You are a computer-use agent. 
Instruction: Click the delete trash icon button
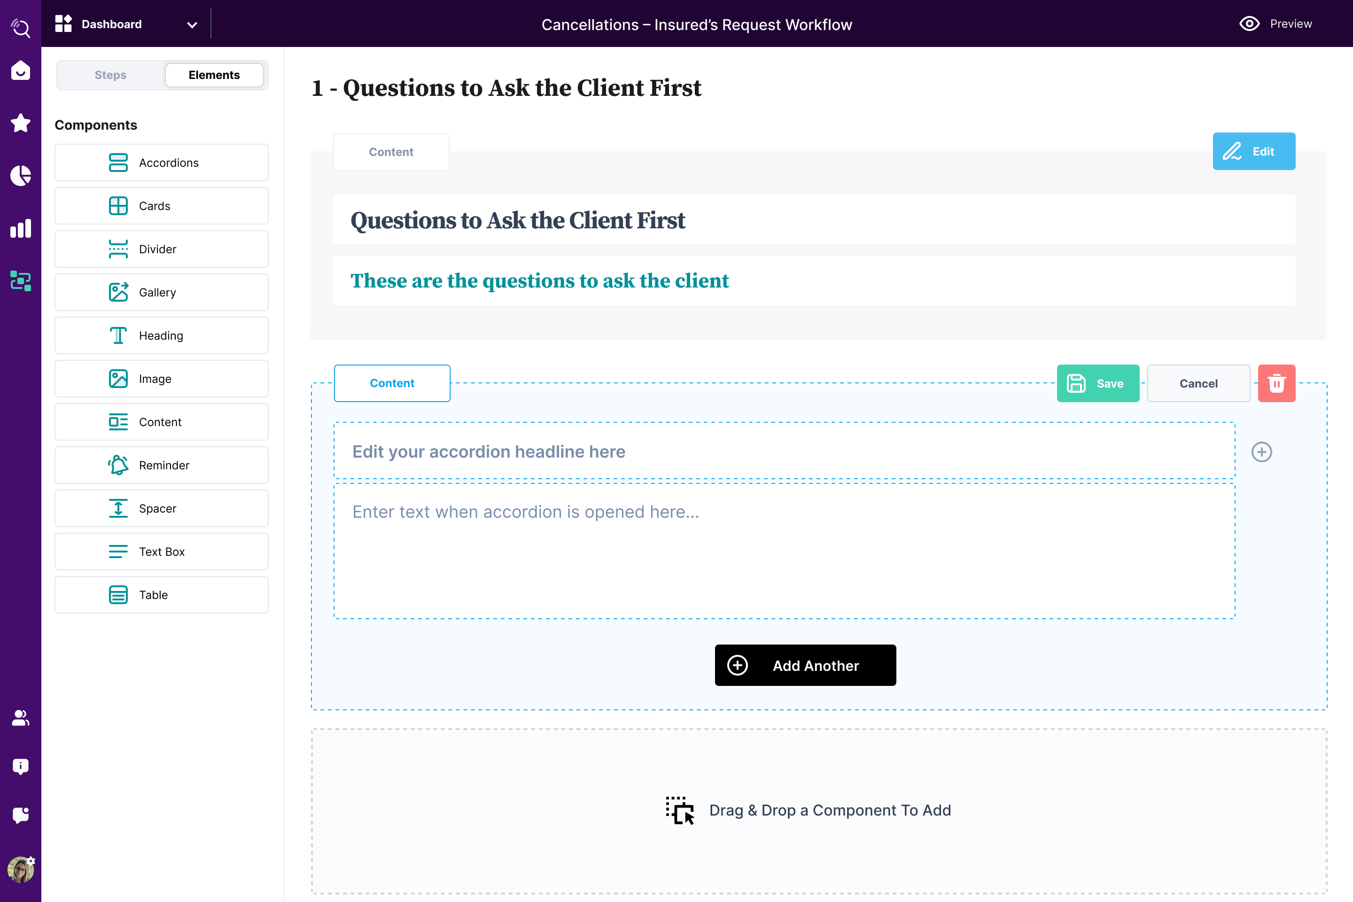point(1275,383)
